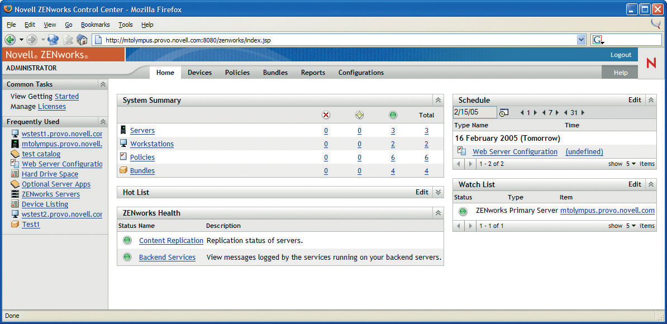Viewport: 667px width, 324px height.
Task: Click the Policies row icon in System Summary
Action: (123, 157)
